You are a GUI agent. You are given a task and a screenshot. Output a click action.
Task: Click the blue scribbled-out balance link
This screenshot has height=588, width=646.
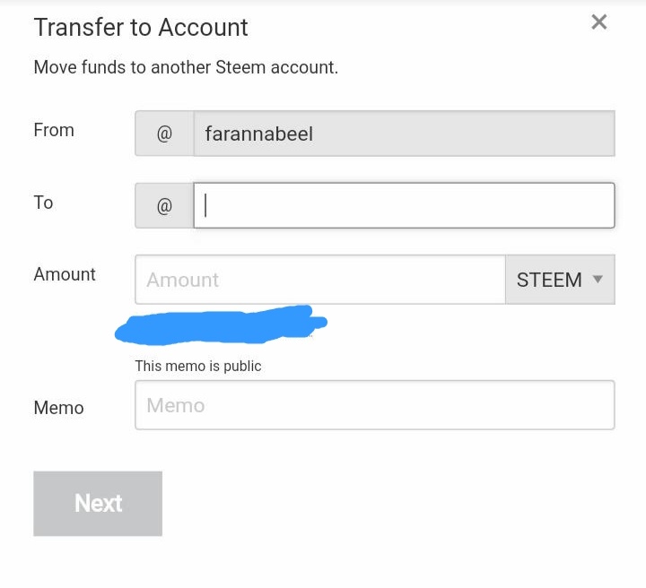tap(220, 324)
